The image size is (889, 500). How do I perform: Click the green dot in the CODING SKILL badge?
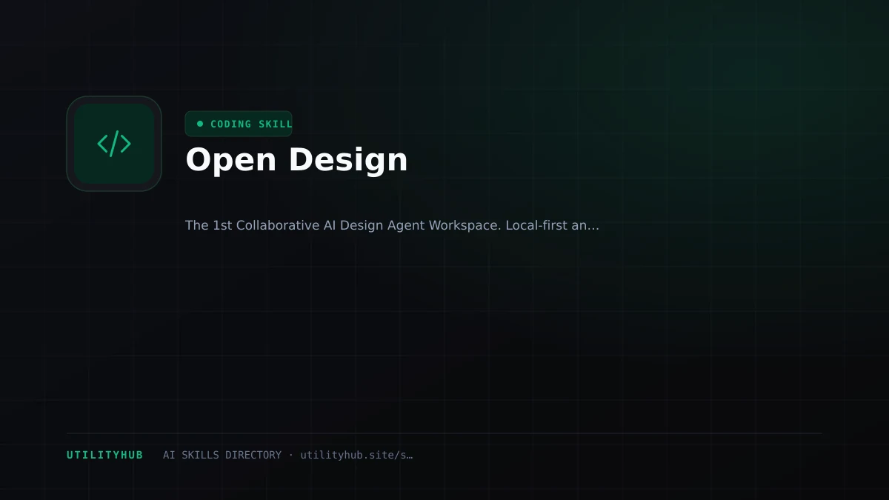200,124
